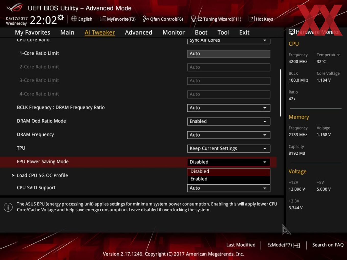Switch to EzMode(F7)
Viewport: 347px width, 260px height.
283,245
